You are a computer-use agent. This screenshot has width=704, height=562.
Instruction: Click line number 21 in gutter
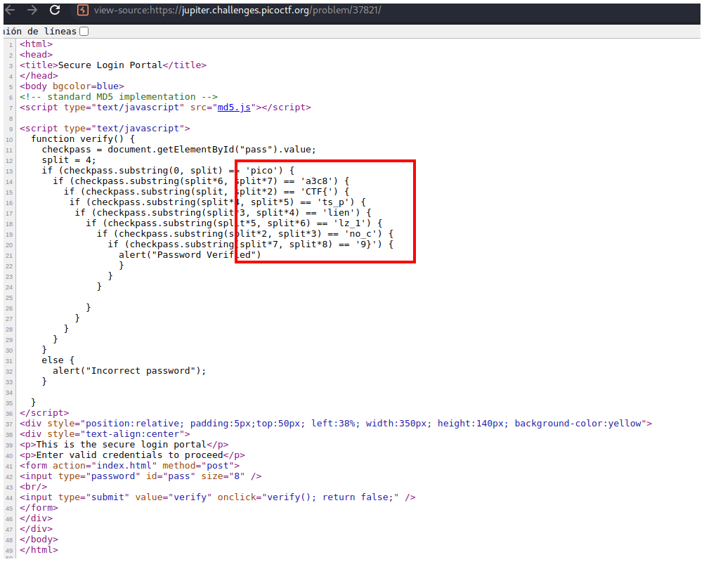pos(9,255)
